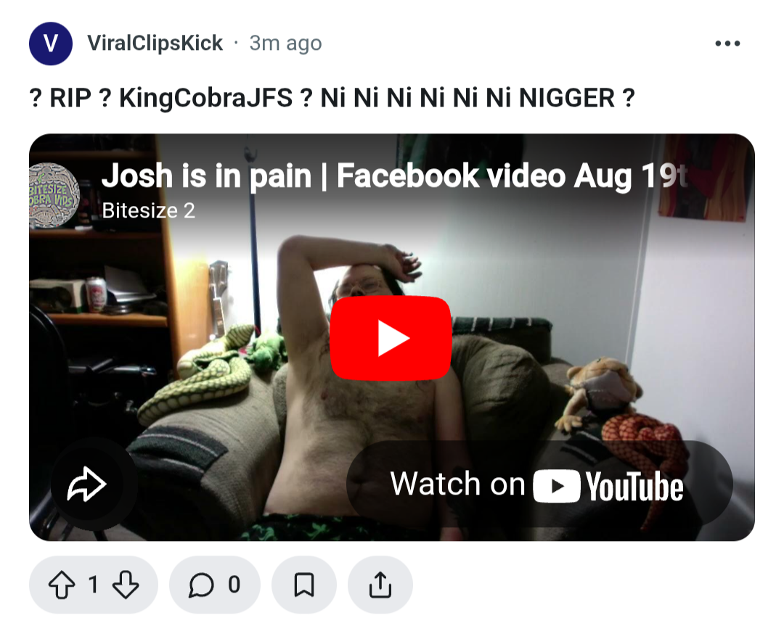This screenshot has height=631, width=784.
Task: Downvote the ViralClipsKick post
Action: coord(125,585)
